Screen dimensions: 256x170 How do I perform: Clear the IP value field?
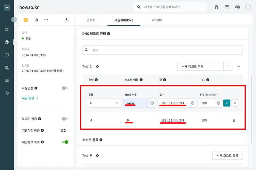(x=193, y=103)
